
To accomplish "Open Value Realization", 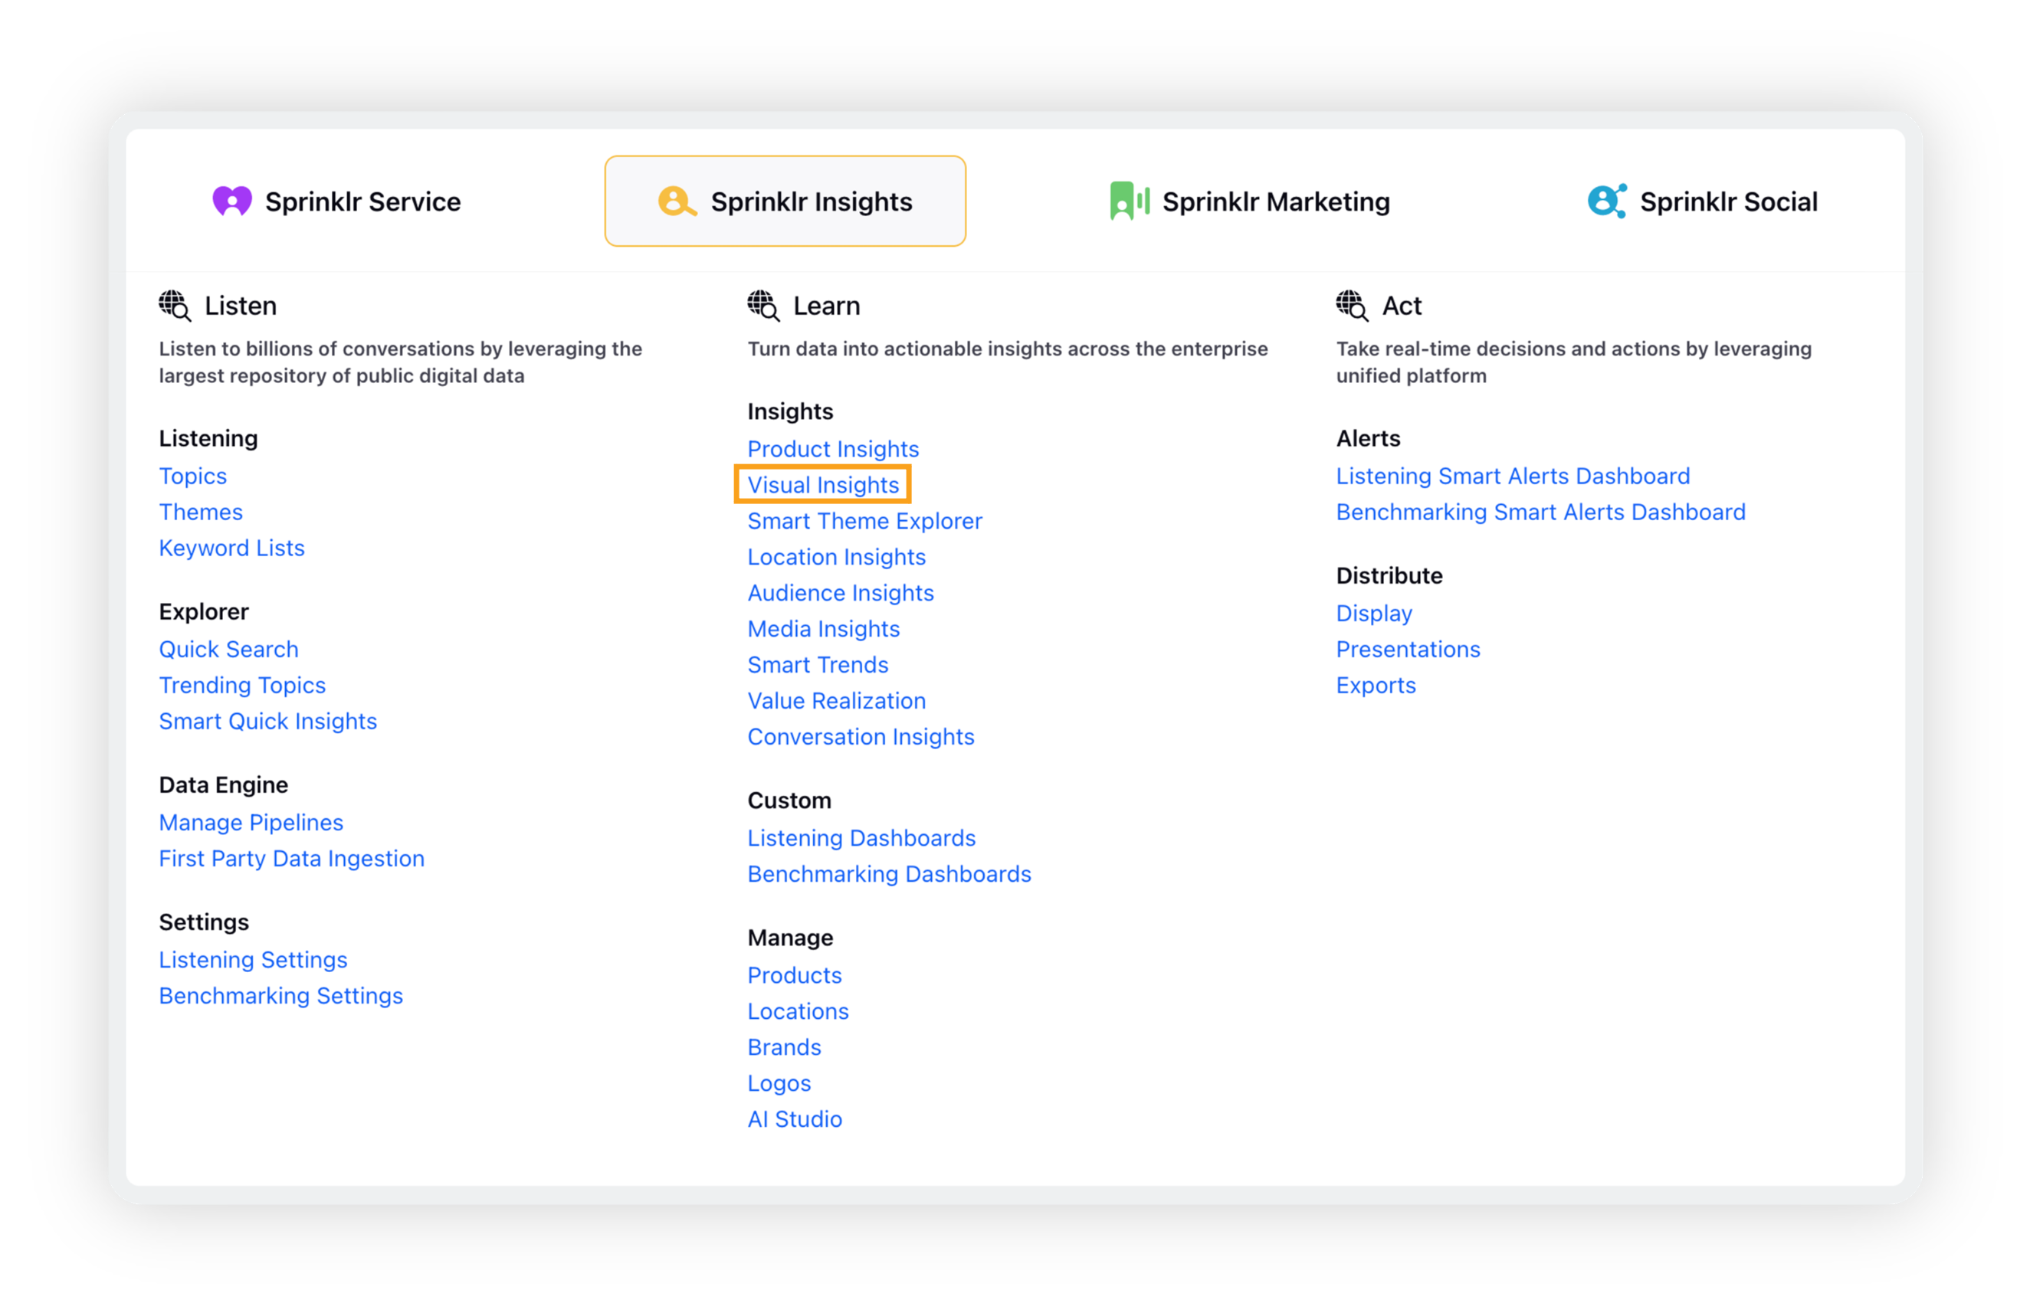I will click(837, 700).
